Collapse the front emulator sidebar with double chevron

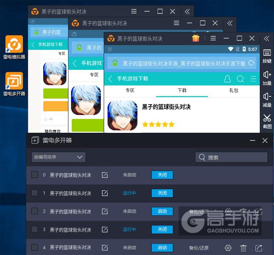(267, 39)
